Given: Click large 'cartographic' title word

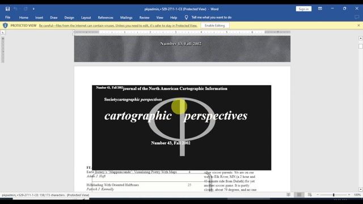Looking at the screenshot, I should click(x=138, y=116).
